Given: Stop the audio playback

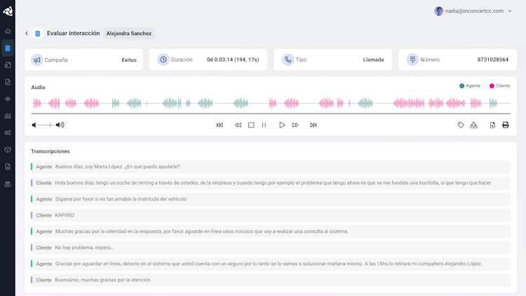Looking at the screenshot, I should [251, 125].
